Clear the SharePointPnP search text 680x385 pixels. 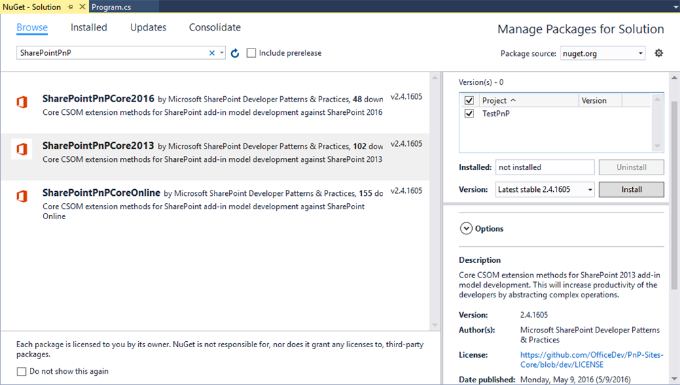(x=211, y=52)
